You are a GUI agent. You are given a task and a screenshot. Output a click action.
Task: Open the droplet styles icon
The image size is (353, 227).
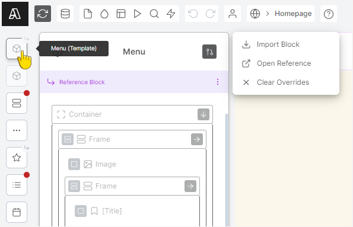[104, 14]
